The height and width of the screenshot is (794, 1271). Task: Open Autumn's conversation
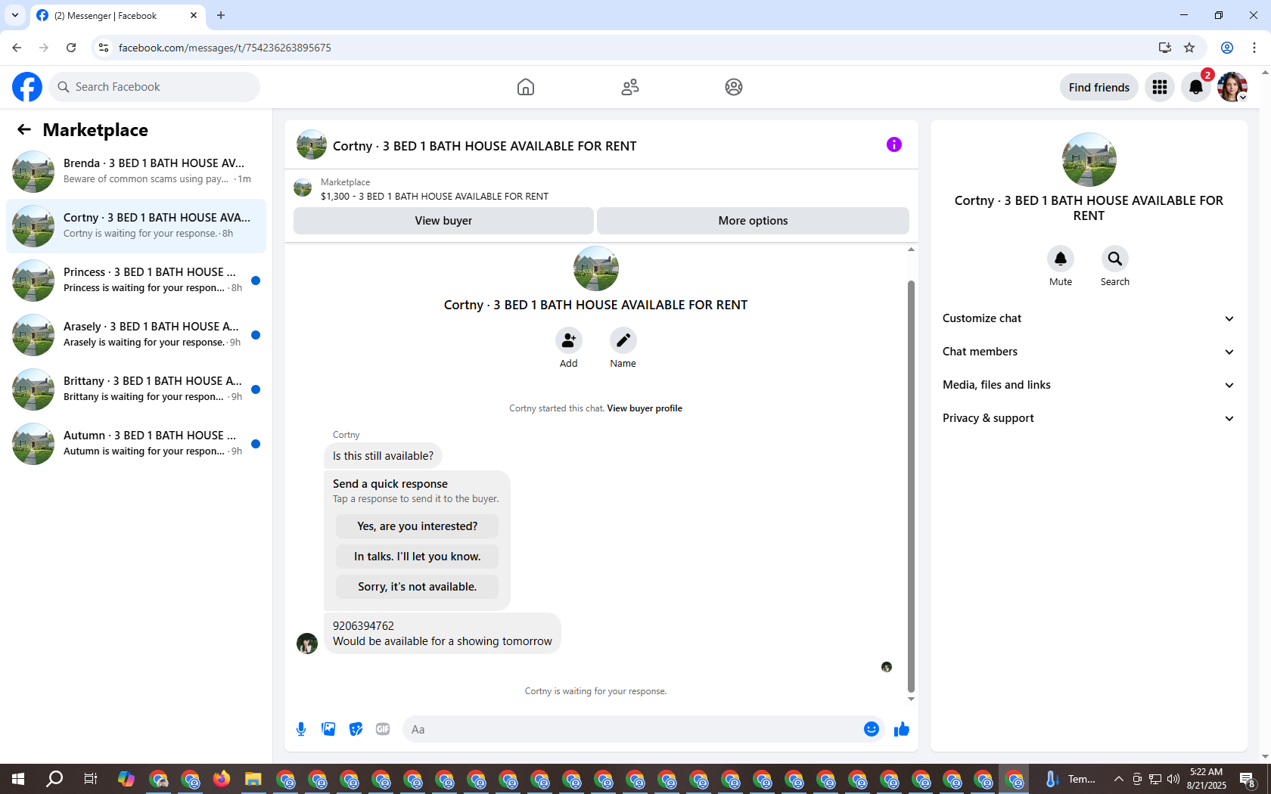[136, 444]
